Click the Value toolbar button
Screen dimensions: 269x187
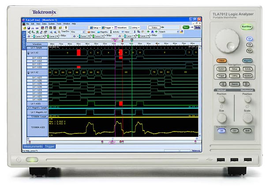(126, 32)
